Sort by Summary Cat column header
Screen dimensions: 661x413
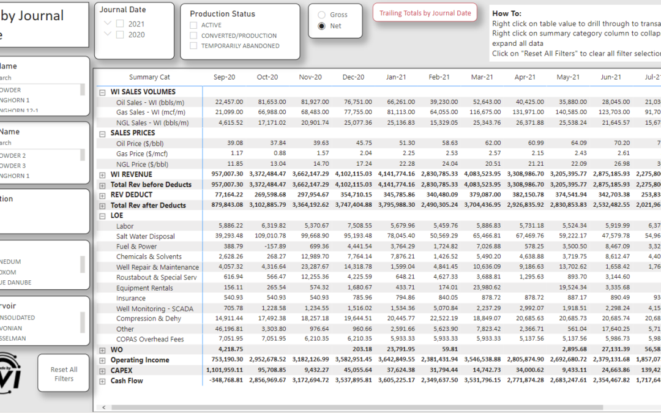(x=149, y=77)
